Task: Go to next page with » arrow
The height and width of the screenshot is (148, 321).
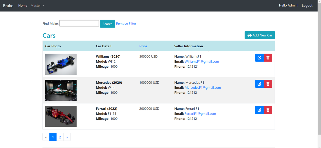Action: click(67, 137)
